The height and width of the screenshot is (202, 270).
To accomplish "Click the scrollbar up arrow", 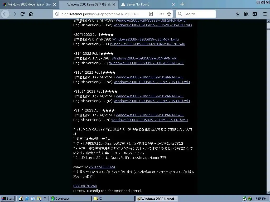I will 268,21.
